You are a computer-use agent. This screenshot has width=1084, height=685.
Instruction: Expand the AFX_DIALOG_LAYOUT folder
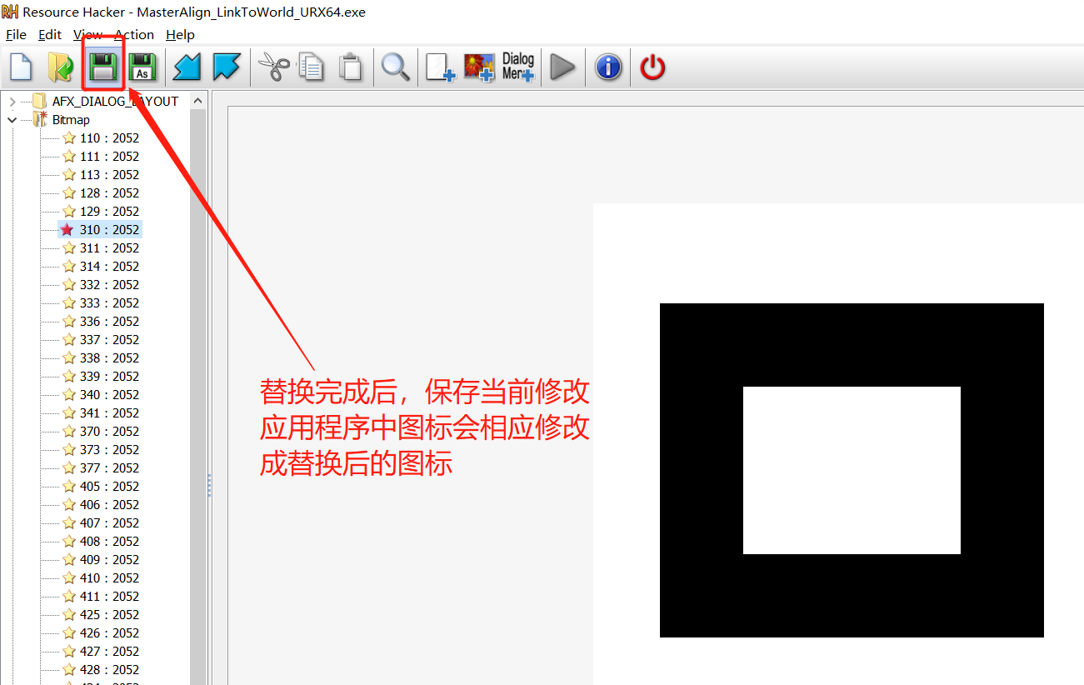tap(12, 102)
